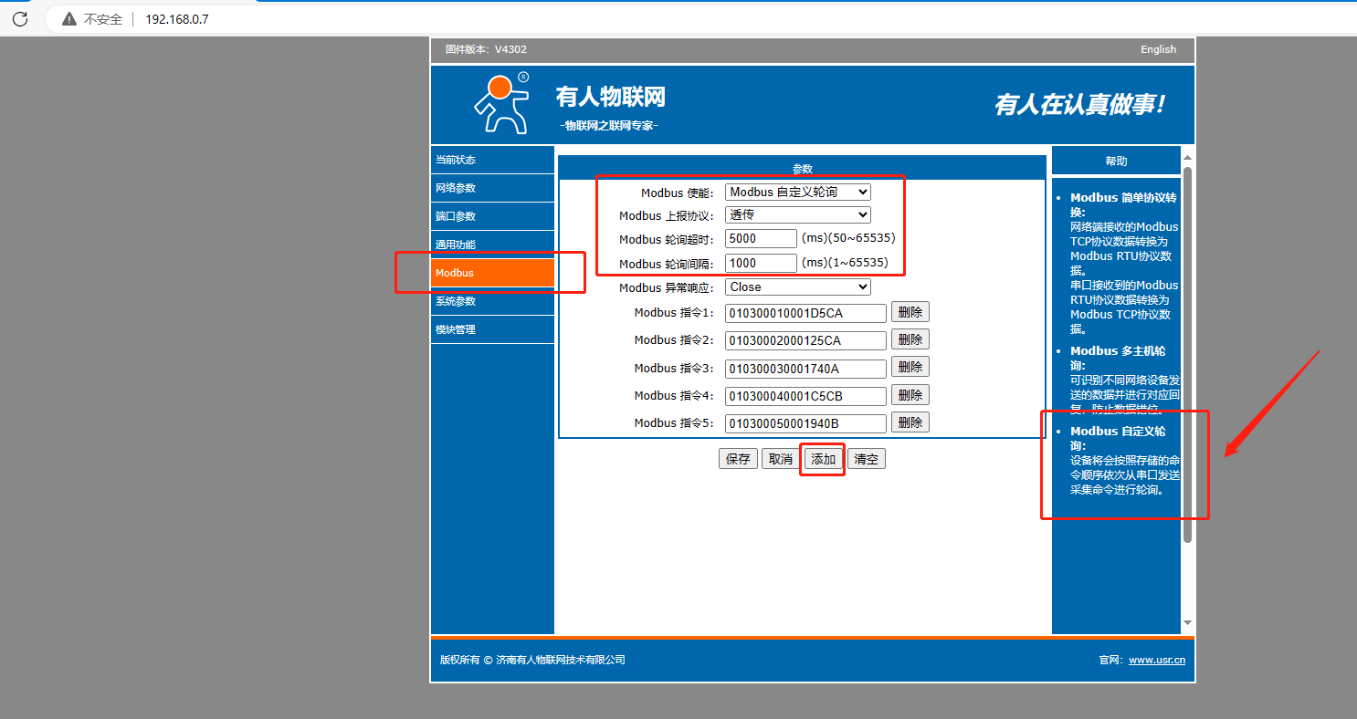Screen dimensions: 1357x719
Task: Delete Modbus 指令3 with its 删除 button
Action: pos(910,367)
